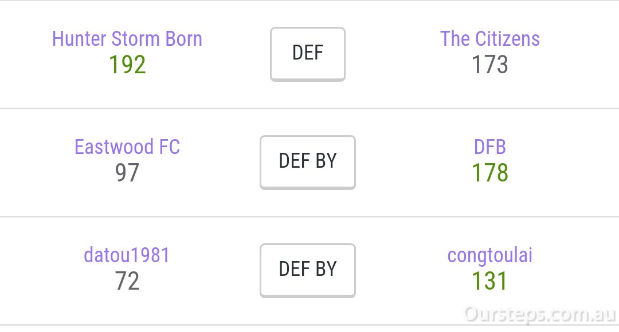Viewport: 619px width, 332px height.
Task: Open The Citizens team link
Action: [x=490, y=39]
